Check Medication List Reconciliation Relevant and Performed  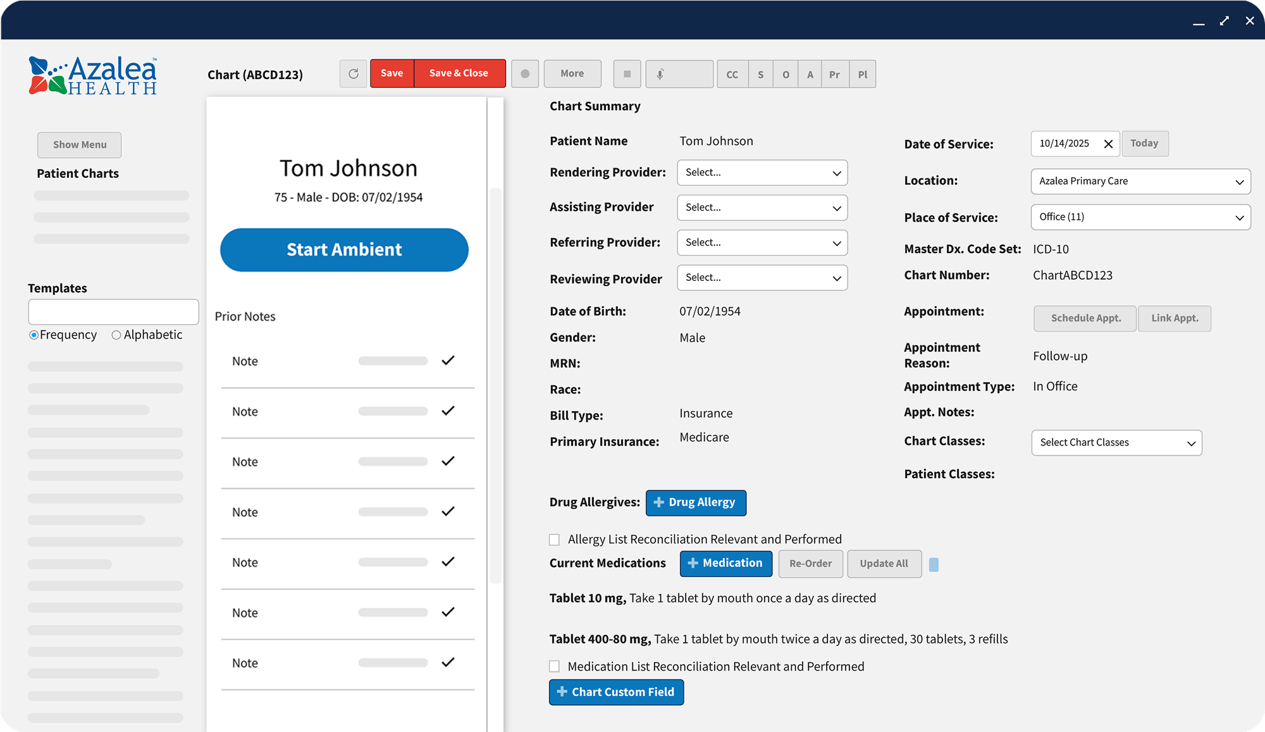pos(554,666)
